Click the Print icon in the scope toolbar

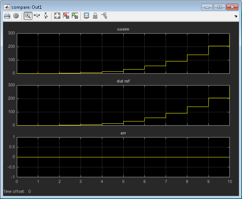coord(7,16)
